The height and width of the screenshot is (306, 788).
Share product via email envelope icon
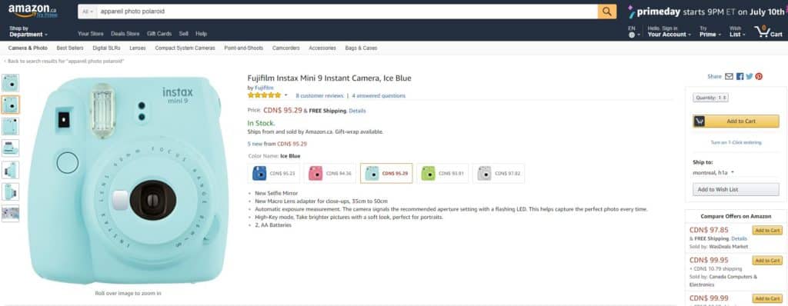[730, 76]
